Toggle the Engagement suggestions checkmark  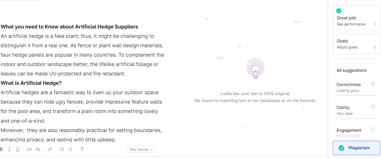point(373,129)
